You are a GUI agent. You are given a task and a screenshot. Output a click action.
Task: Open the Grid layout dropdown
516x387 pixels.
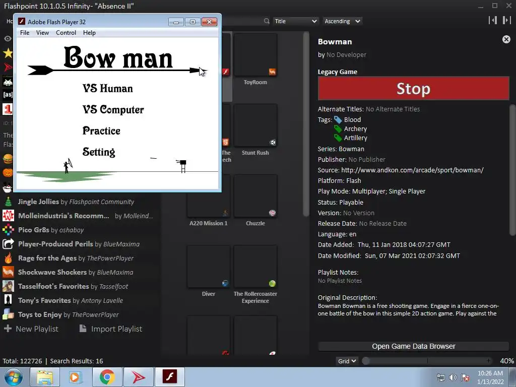coord(347,361)
